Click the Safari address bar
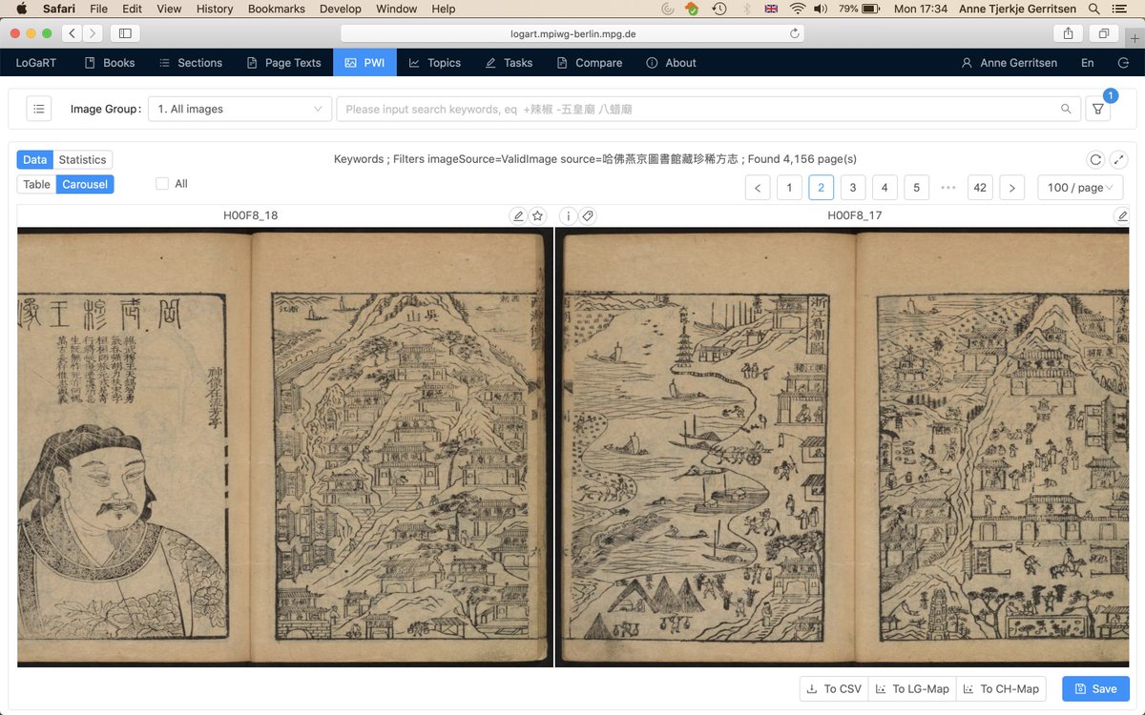This screenshot has width=1145, height=715. point(572,33)
